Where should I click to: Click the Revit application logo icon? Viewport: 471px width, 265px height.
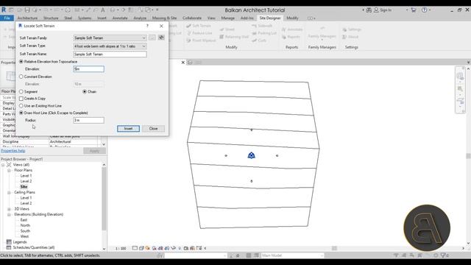coord(4,10)
